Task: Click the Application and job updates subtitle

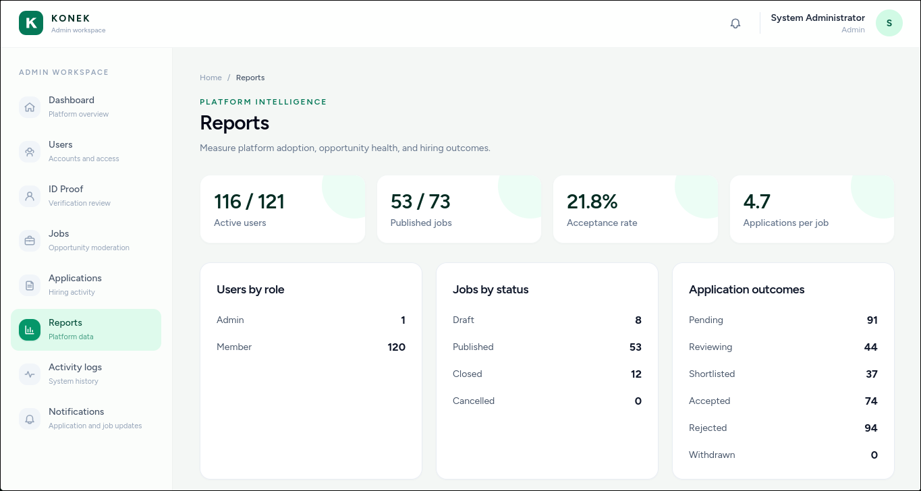Action: click(95, 426)
